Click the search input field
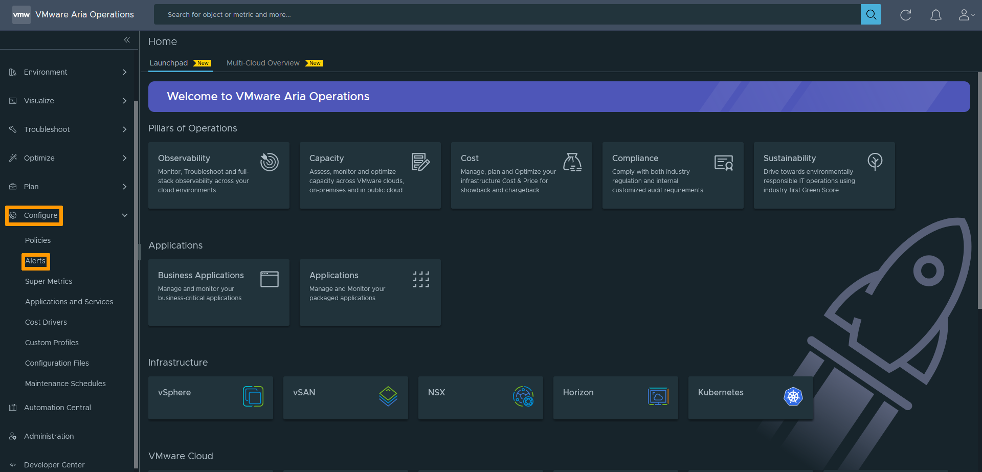This screenshot has width=982, height=472. point(506,15)
